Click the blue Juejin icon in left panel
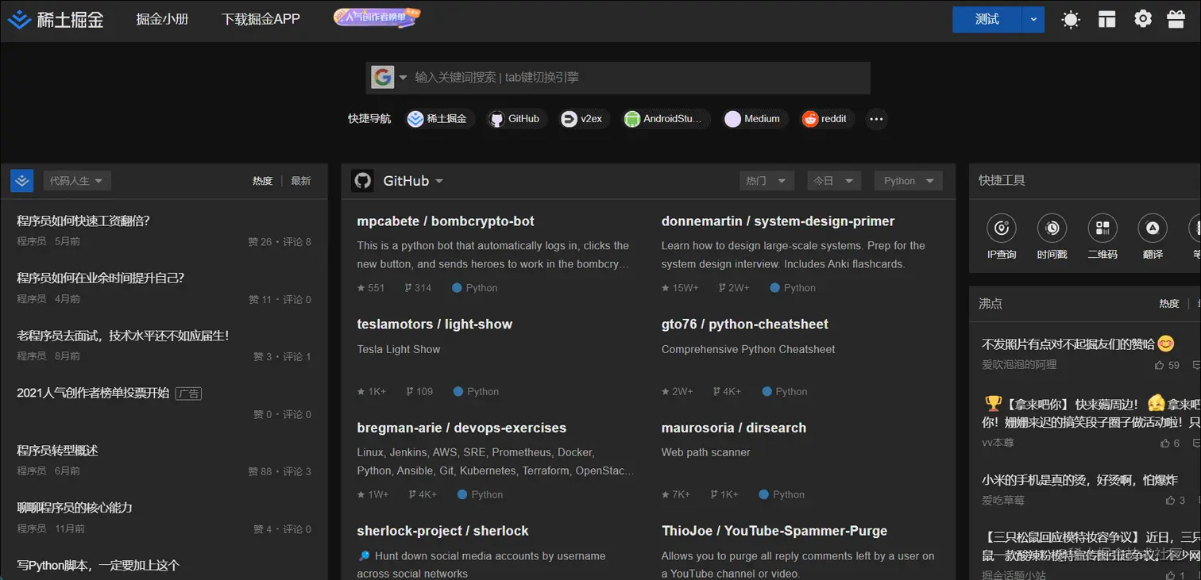The height and width of the screenshot is (580, 1201). coord(21,181)
